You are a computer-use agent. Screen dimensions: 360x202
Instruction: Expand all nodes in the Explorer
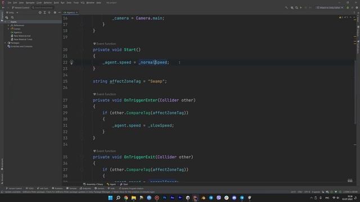[45, 12]
